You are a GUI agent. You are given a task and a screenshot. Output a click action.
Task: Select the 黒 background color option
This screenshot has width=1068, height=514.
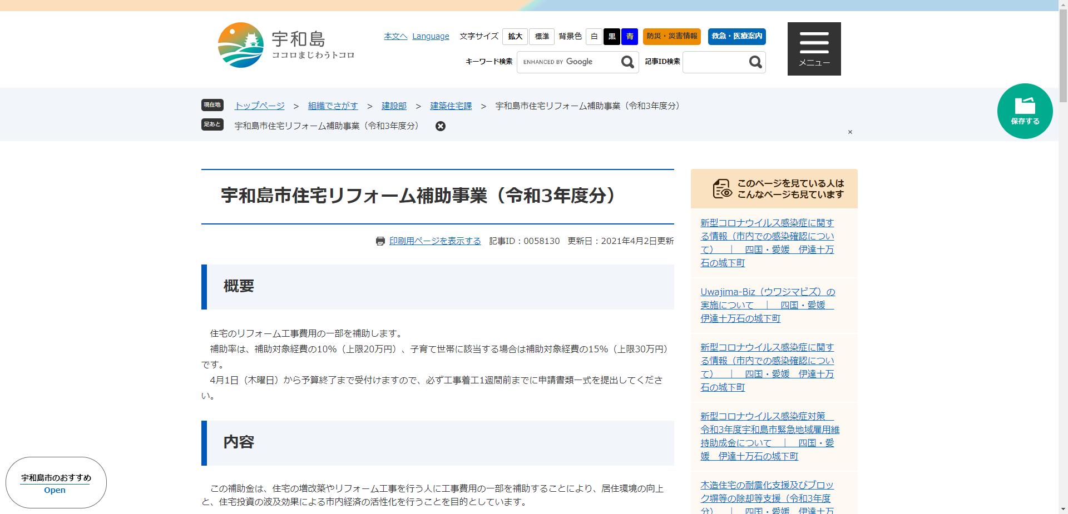point(611,37)
